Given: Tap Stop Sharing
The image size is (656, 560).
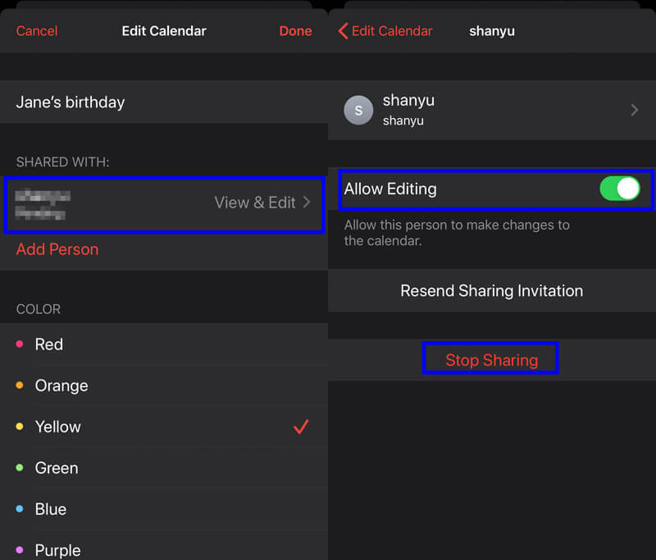Looking at the screenshot, I should 491,360.
